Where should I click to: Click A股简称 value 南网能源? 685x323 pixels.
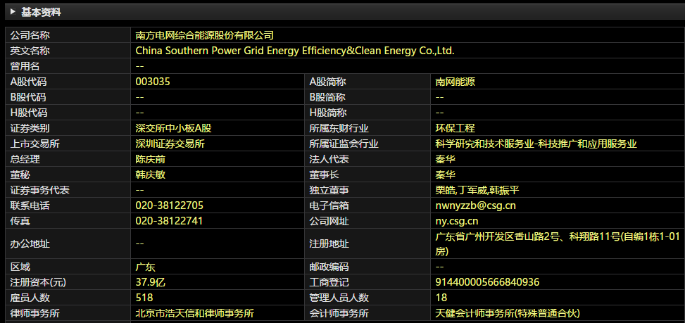coord(455,82)
